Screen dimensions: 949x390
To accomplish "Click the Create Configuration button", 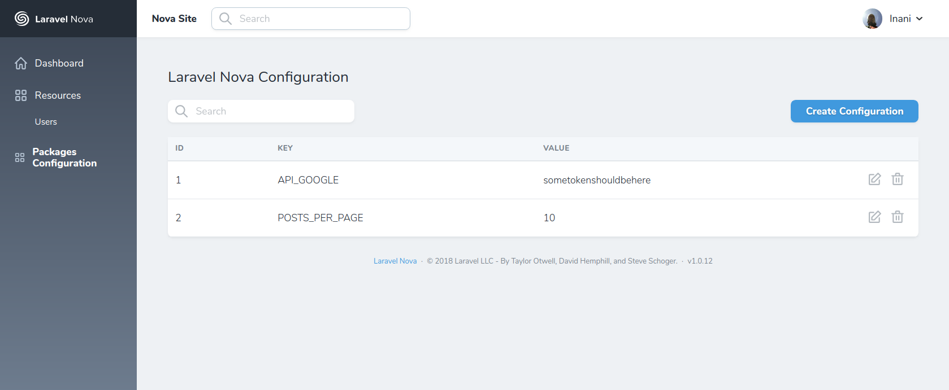I will (x=854, y=111).
